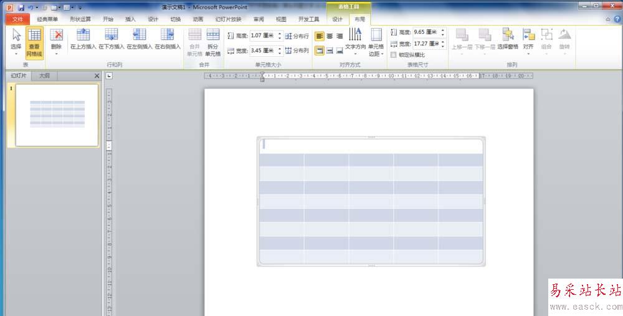
Task: Decrease table width with the down spinner
Action: click(x=443, y=46)
